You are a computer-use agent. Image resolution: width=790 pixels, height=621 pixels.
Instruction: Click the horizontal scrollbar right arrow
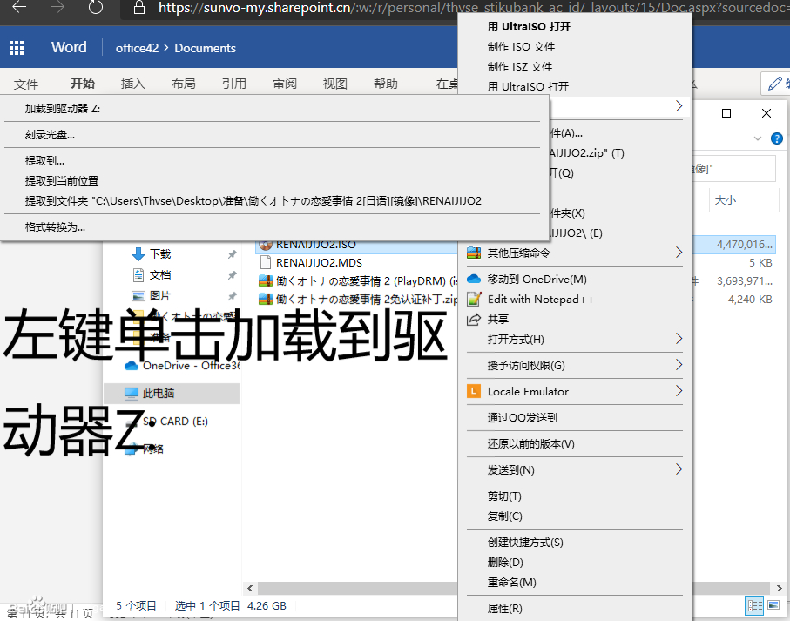coord(779,588)
